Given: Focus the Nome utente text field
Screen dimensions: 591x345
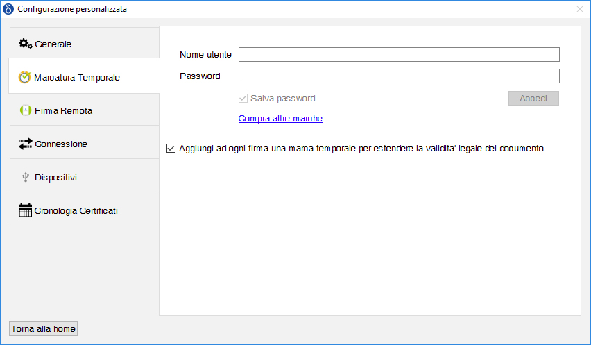Looking at the screenshot, I should 399,55.
